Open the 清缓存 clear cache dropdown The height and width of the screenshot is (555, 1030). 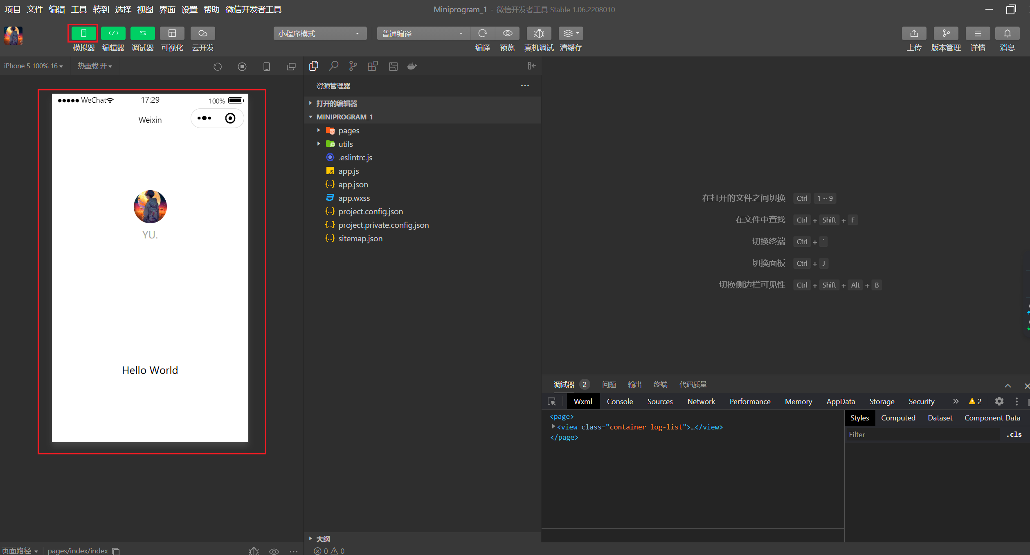point(571,33)
